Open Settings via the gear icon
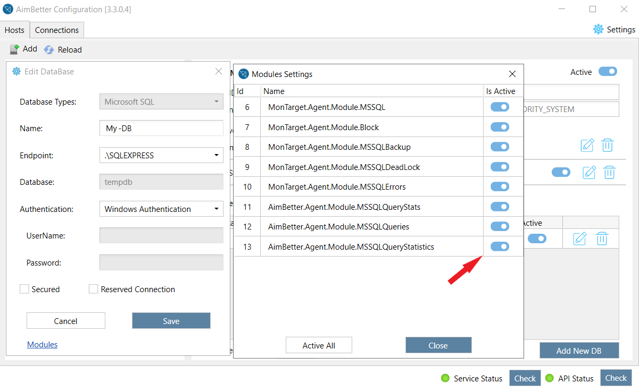The image size is (639, 392). 599,29
